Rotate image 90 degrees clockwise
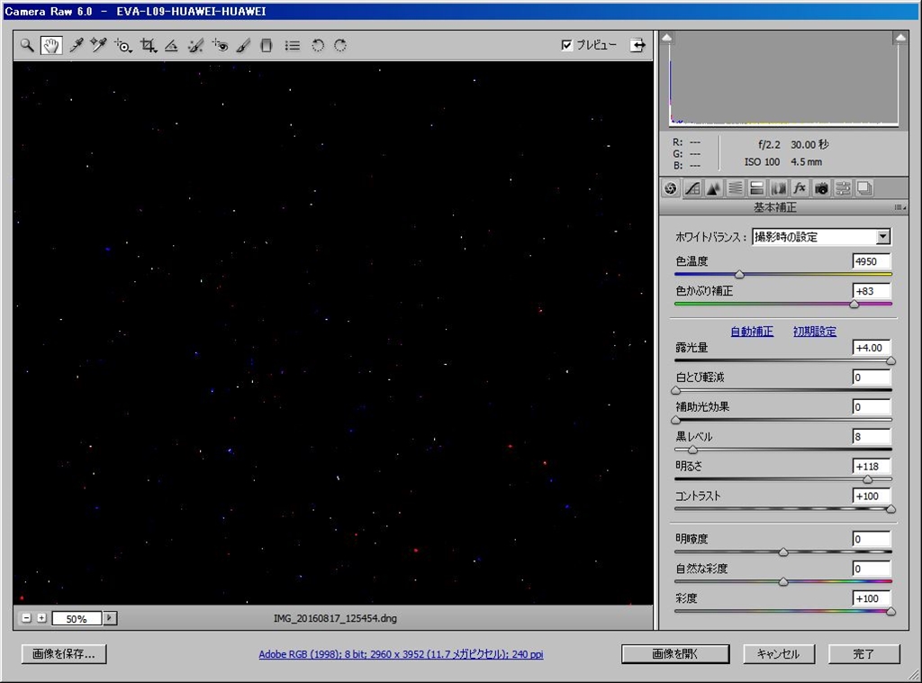Image resolution: width=922 pixels, height=683 pixels. [x=340, y=45]
